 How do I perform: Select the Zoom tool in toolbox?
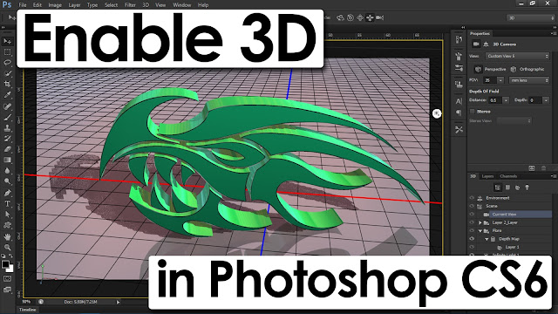[7, 247]
